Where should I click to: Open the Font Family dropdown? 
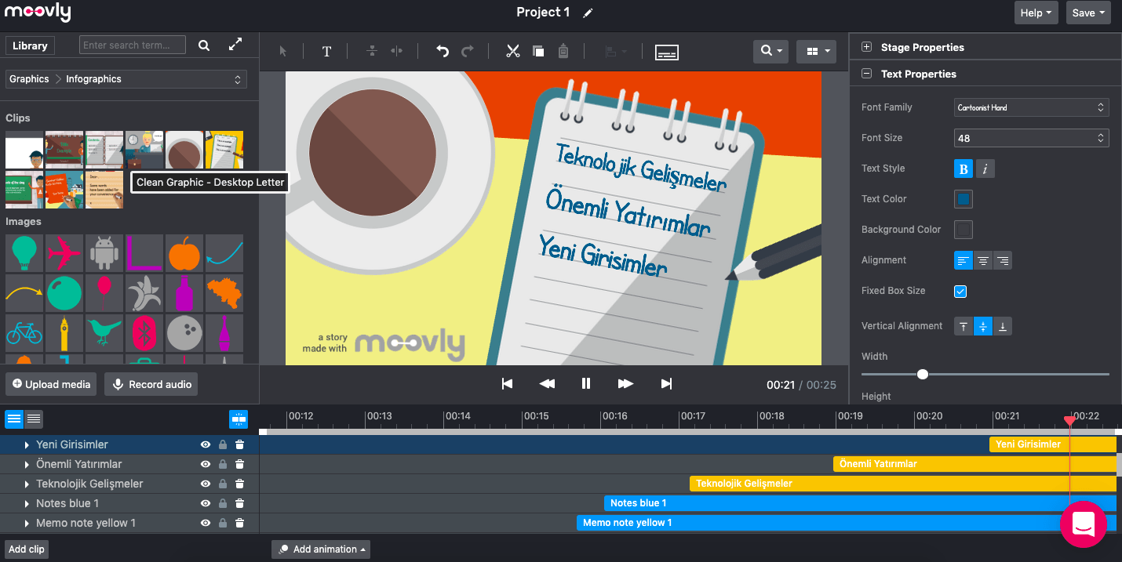[x=1031, y=107]
